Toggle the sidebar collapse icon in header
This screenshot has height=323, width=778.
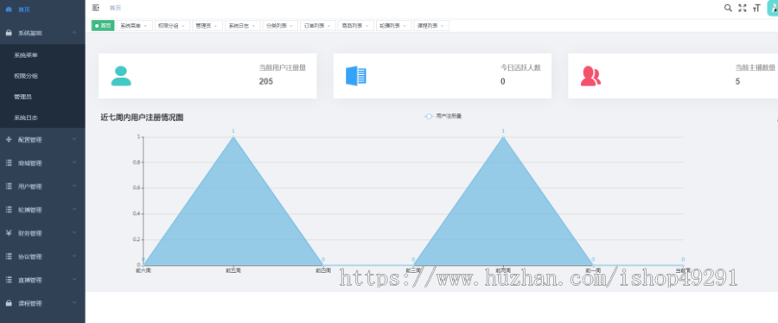tap(96, 8)
